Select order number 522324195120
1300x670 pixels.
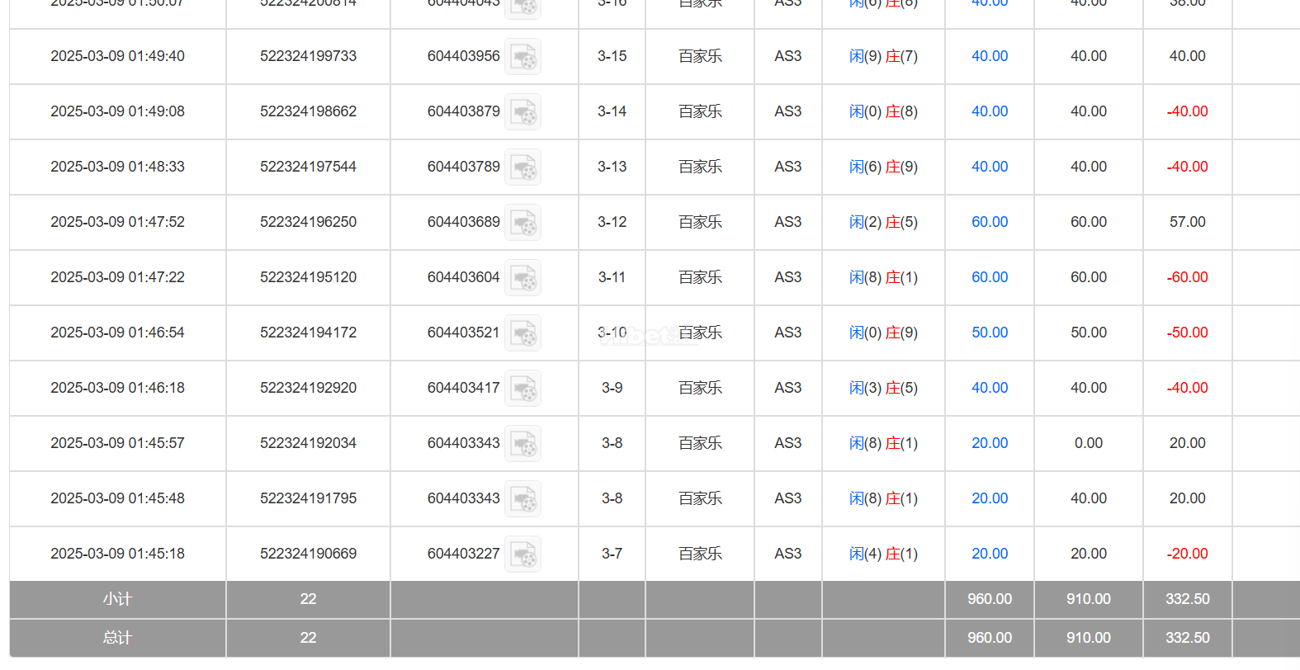(x=308, y=277)
